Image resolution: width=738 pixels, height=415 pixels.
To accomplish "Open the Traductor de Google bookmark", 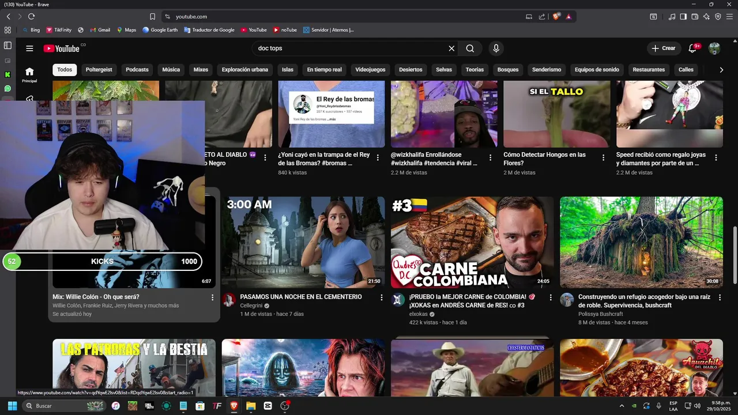I will 209,30.
